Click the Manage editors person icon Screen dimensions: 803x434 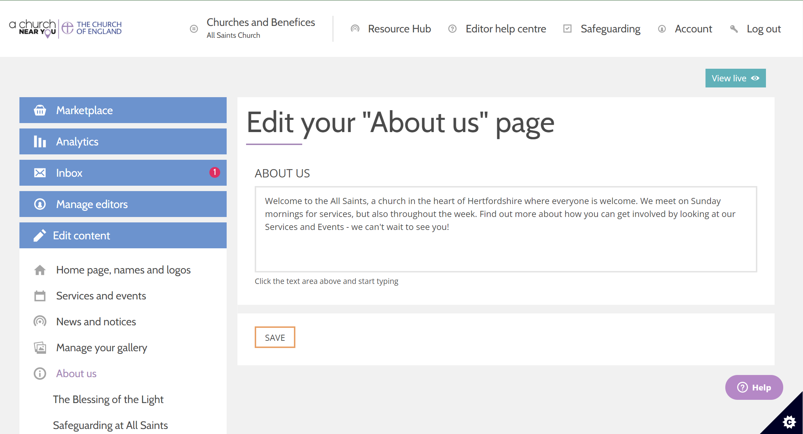(x=40, y=204)
